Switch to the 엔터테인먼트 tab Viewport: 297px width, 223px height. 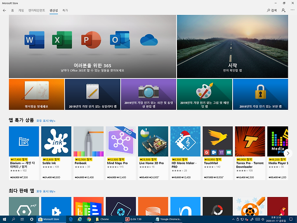37,10
